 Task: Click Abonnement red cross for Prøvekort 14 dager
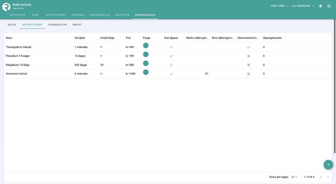248,56
